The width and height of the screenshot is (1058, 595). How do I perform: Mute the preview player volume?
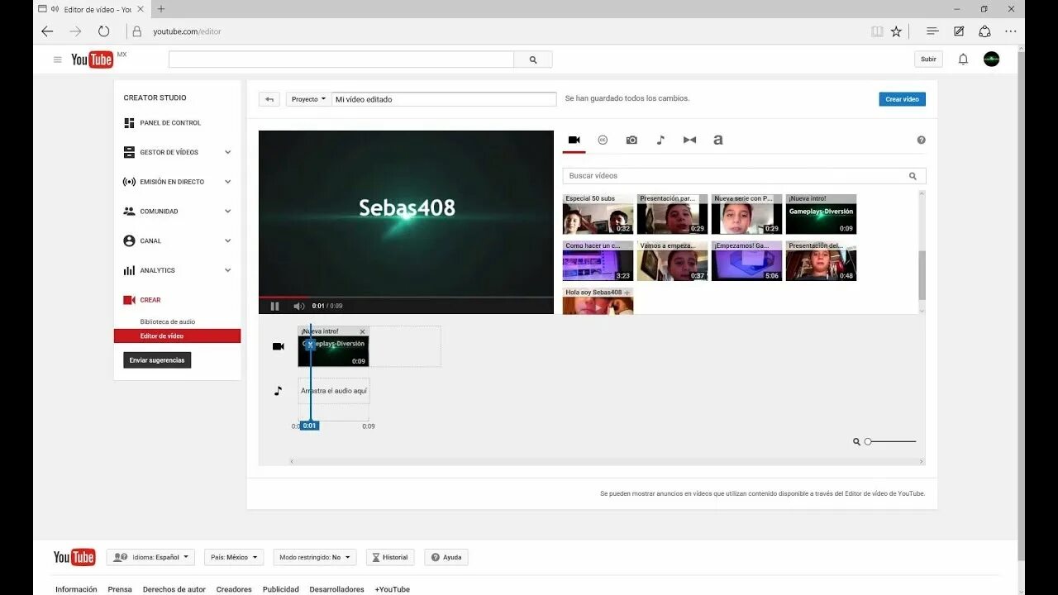point(298,306)
